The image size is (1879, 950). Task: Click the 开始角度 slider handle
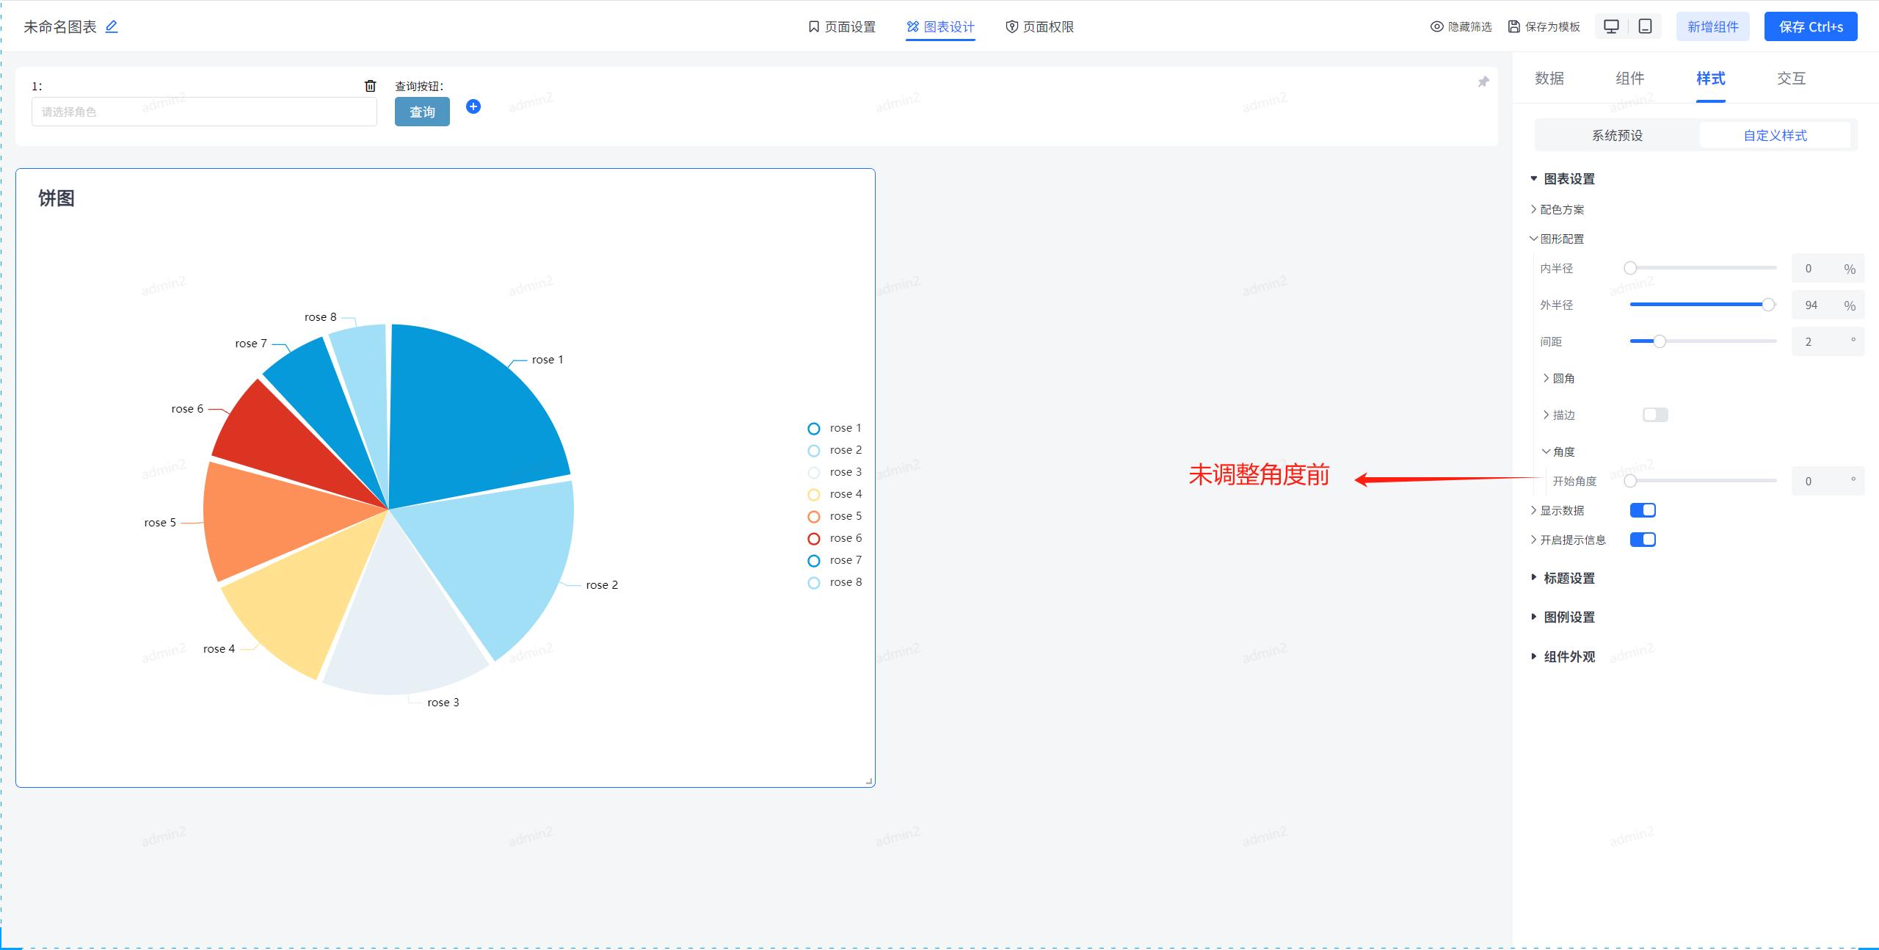pyautogui.click(x=1630, y=481)
